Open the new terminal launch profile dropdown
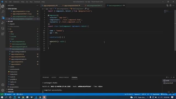 pos(169,77)
